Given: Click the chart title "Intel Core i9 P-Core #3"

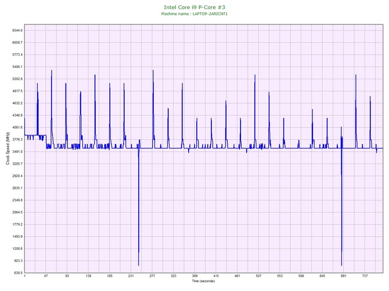Looking at the screenshot, I should click(x=195, y=7).
